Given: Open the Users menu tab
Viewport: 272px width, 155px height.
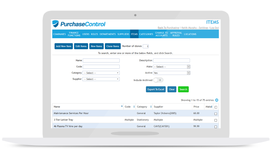Looking at the screenshot, I should point(86,34).
